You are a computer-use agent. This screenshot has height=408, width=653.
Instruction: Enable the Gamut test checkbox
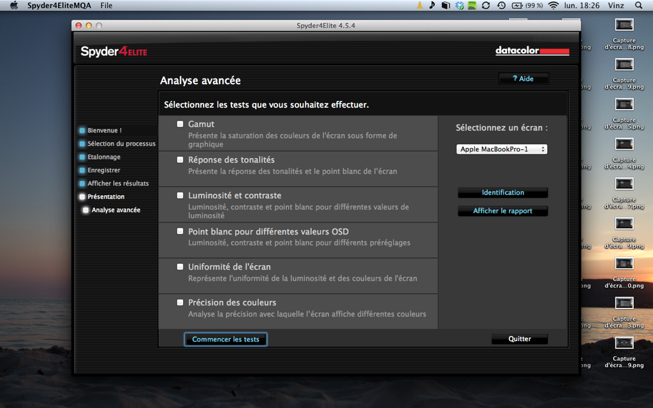(x=180, y=124)
